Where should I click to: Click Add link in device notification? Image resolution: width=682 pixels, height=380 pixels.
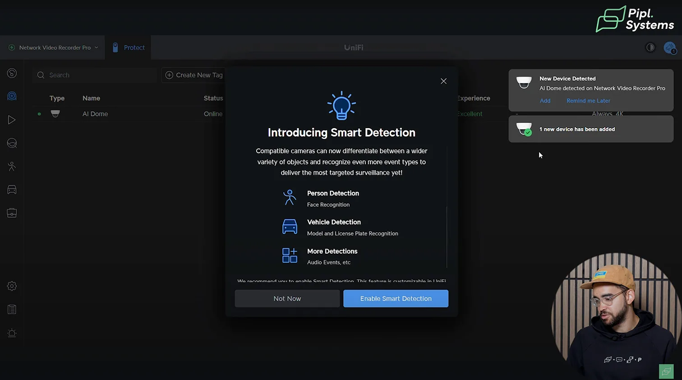click(545, 101)
